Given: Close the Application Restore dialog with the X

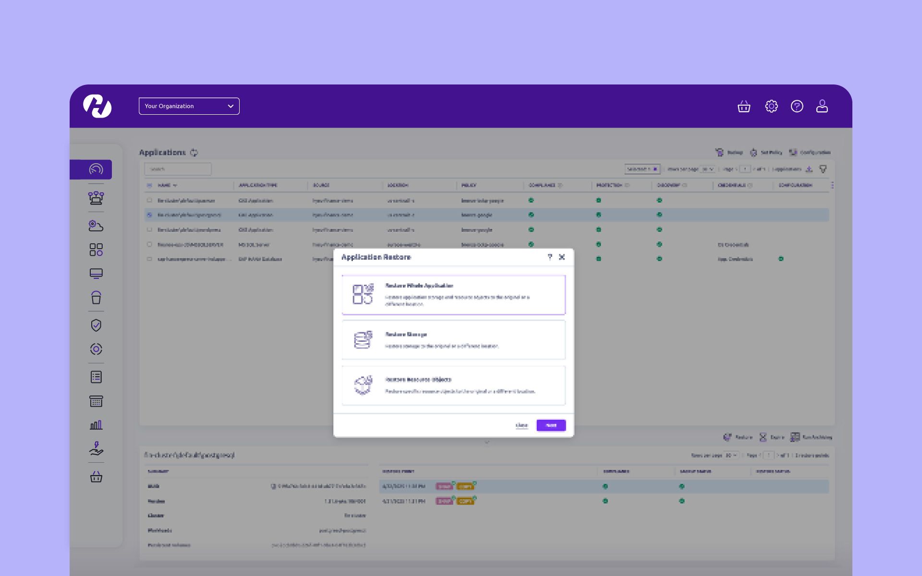Looking at the screenshot, I should tap(562, 257).
